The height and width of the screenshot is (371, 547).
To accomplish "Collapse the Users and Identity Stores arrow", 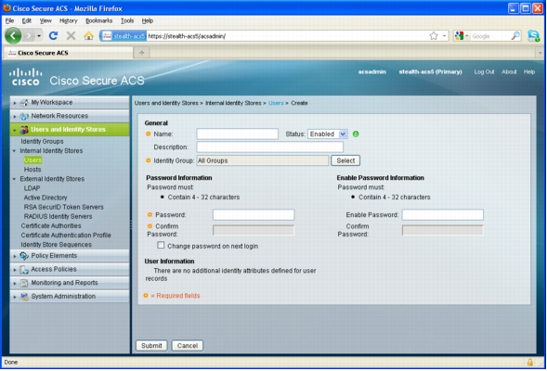I will (15, 130).
